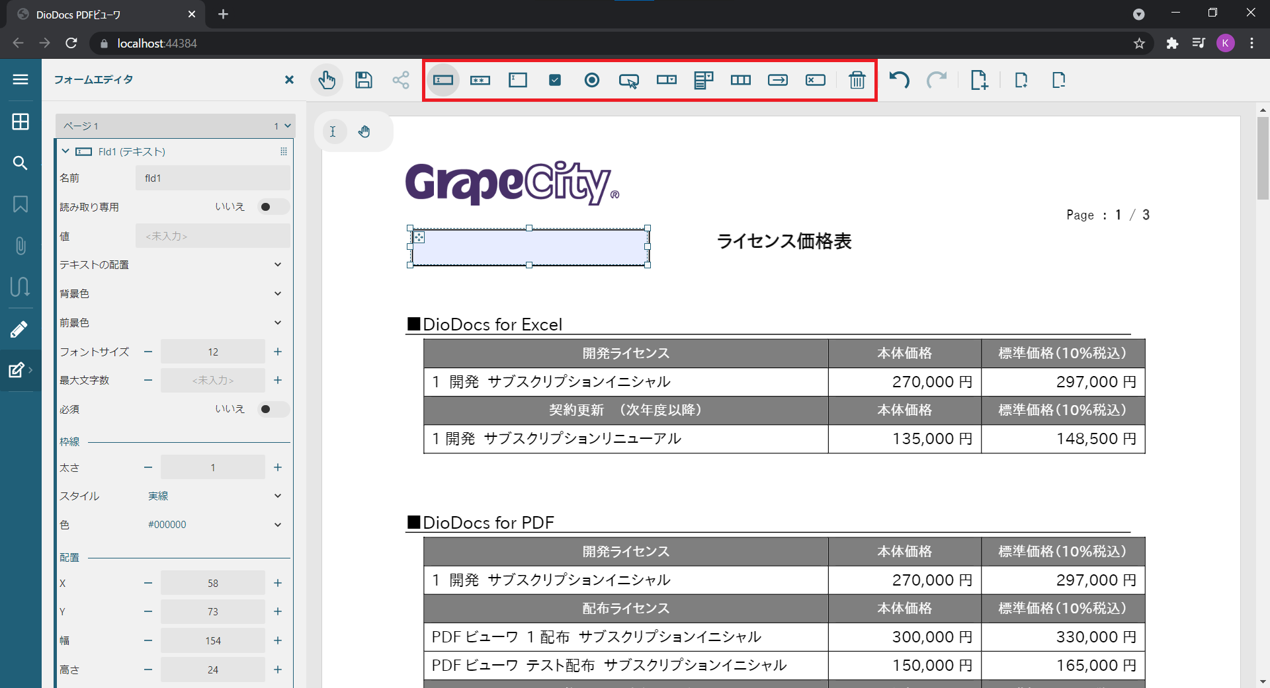This screenshot has width=1270, height=688.
Task: Add a list box field
Action: tap(704, 80)
